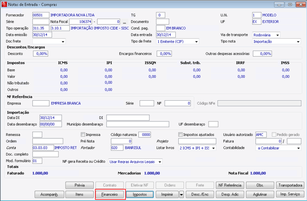The width and height of the screenshot is (307, 201).
Task: Expand the Via de transporte dropdown
Action: [277, 35]
